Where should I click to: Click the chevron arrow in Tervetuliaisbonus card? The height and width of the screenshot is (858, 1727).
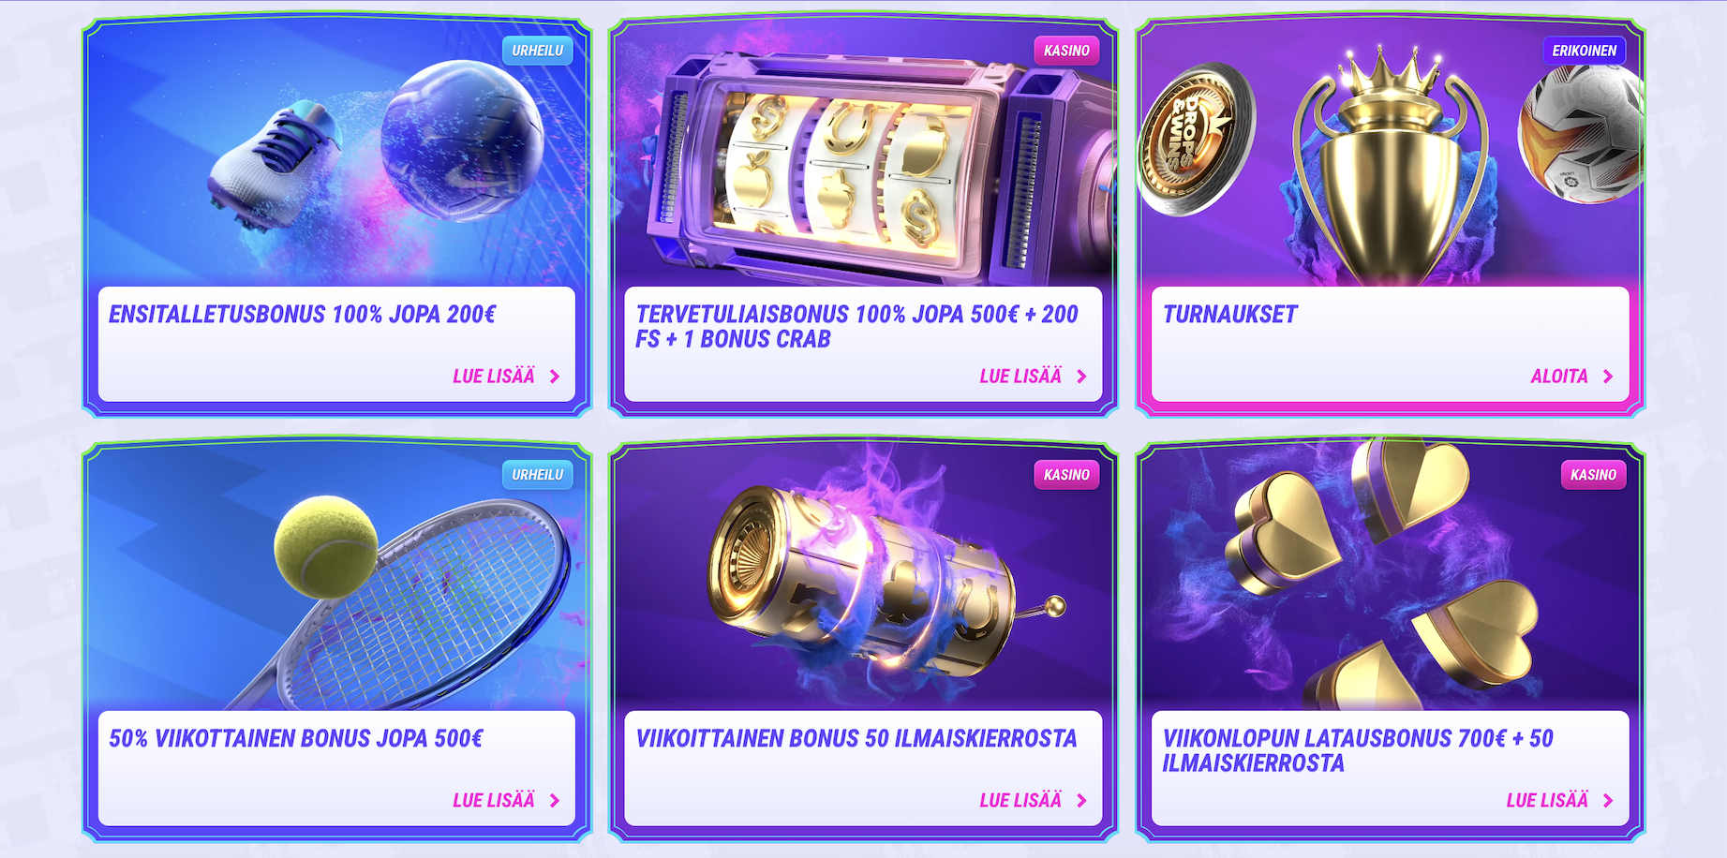tap(1081, 377)
